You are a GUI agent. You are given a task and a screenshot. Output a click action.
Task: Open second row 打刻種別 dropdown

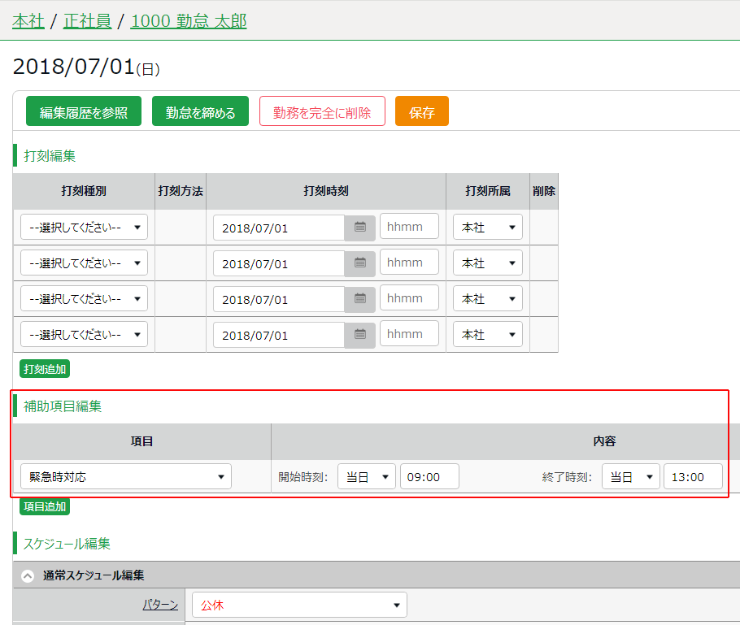click(84, 263)
